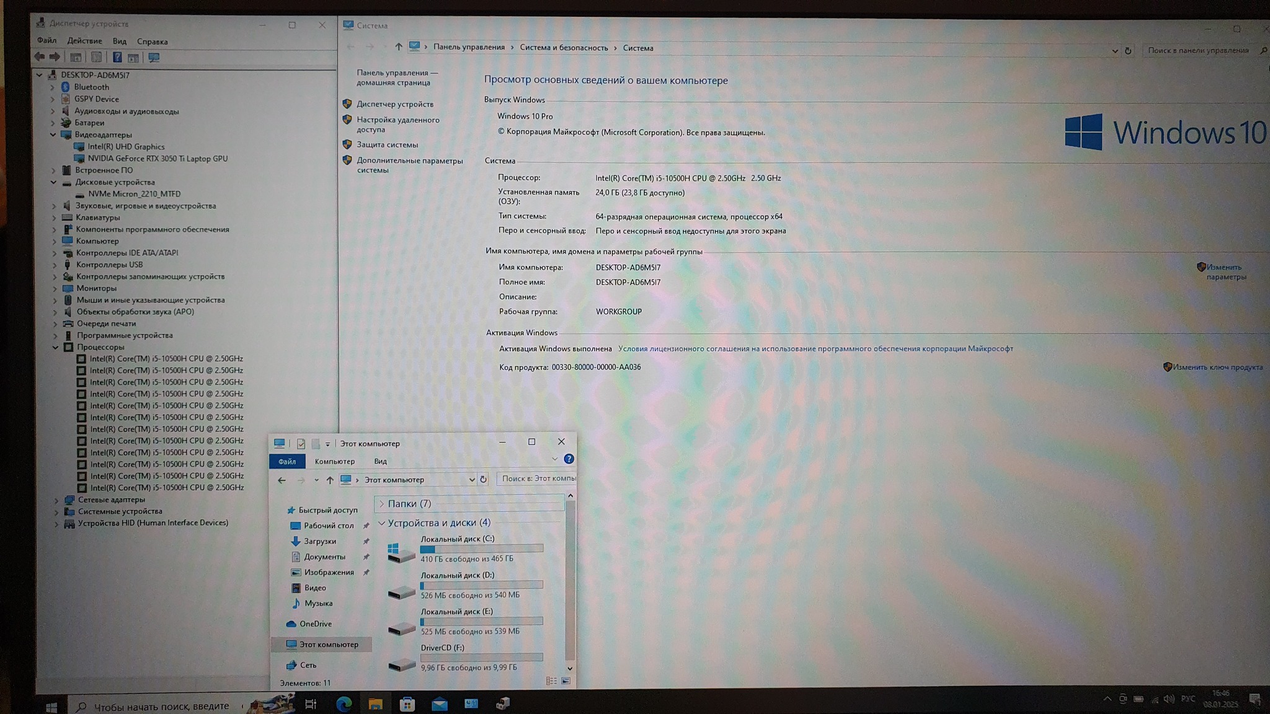1270x714 pixels.
Task: Collapse the Устройства и диски section
Action: tap(382, 523)
